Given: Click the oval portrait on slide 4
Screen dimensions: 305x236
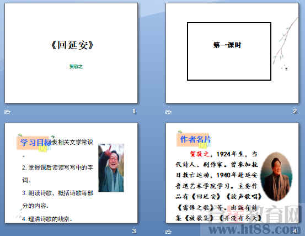Looking at the screenshot, I should coord(276,177).
